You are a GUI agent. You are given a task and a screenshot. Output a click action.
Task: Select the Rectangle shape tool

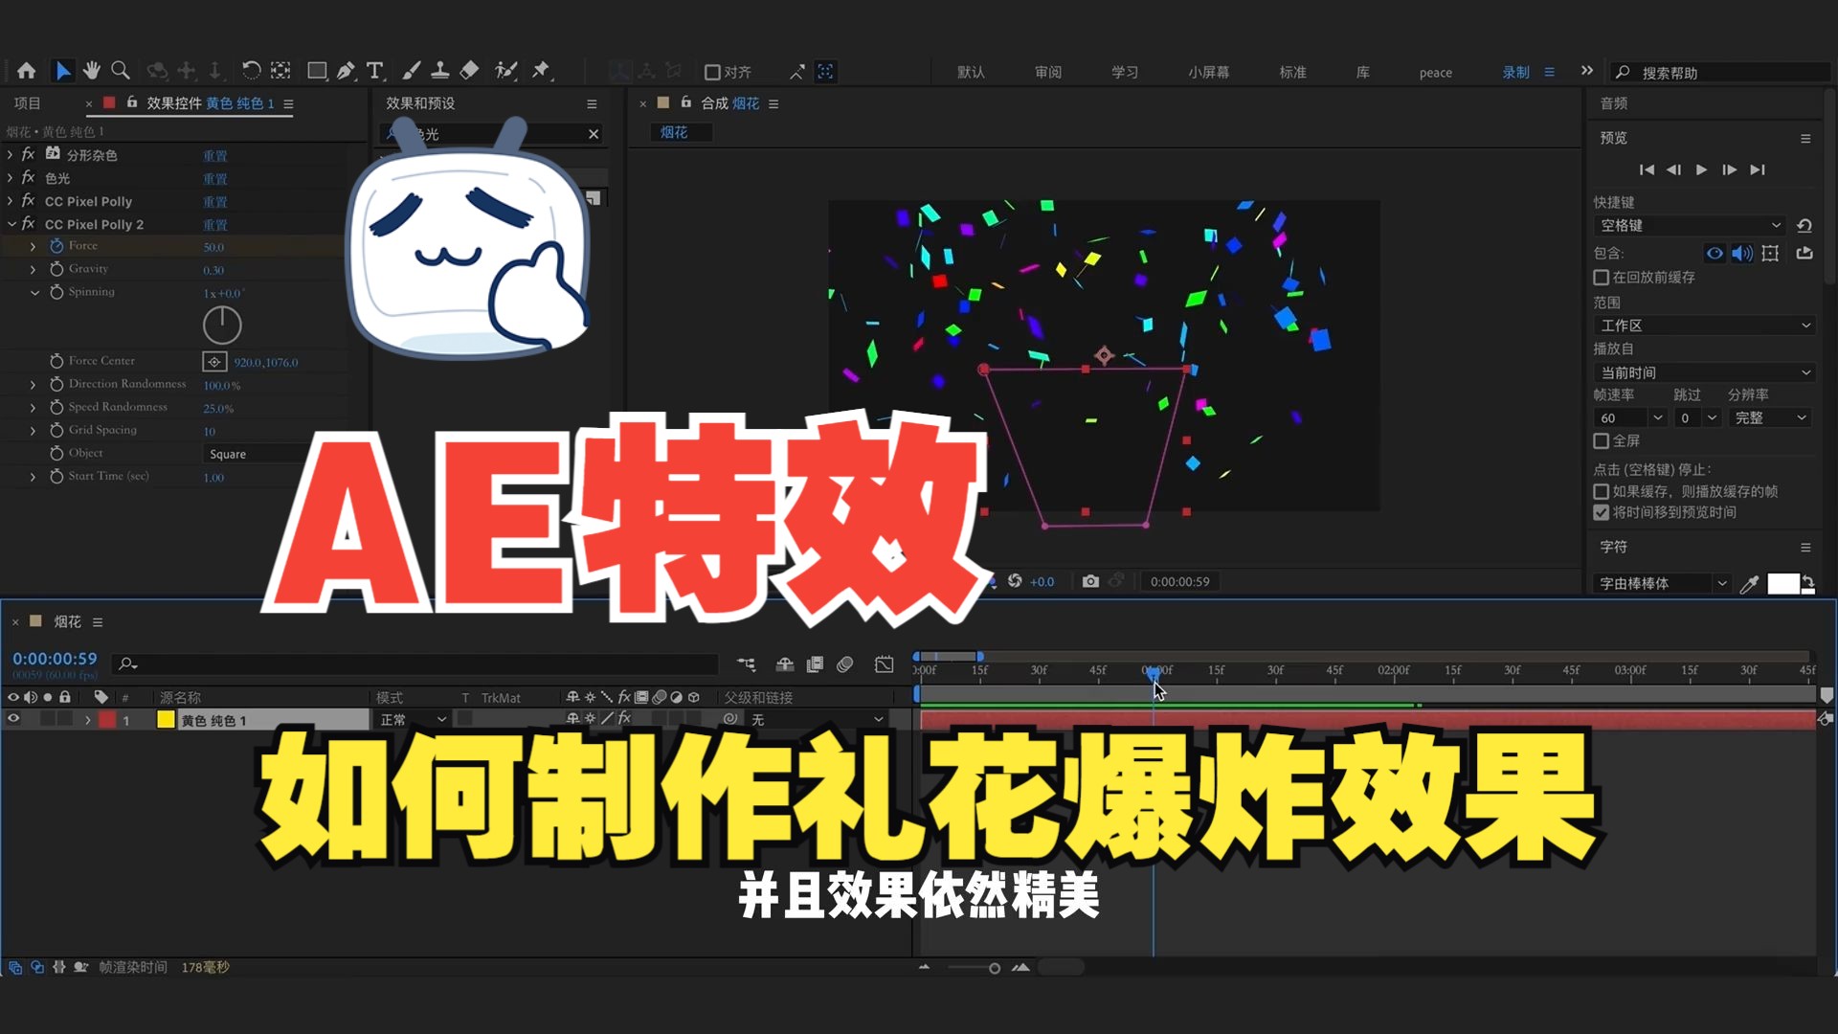[x=316, y=71]
